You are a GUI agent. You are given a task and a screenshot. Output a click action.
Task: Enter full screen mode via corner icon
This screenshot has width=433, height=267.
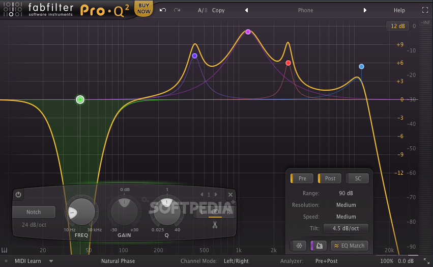pos(425,10)
